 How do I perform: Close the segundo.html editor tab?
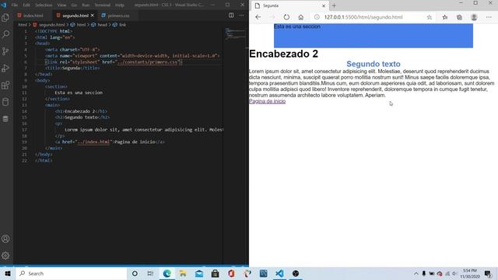(x=93, y=16)
